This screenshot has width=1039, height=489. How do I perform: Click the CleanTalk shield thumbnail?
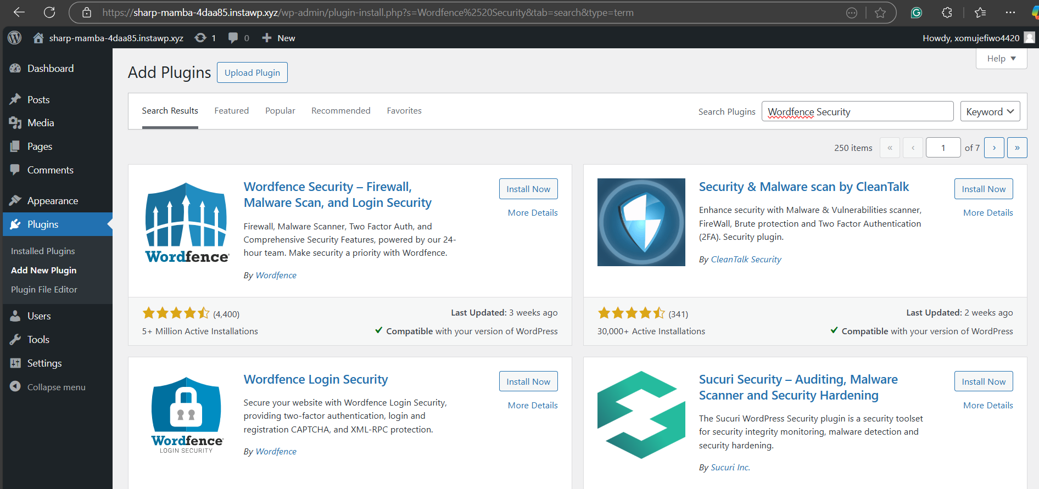click(x=641, y=222)
